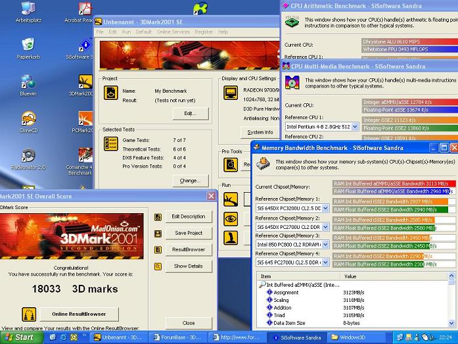
Task: Click the Windows Start button
Action: 21,337
